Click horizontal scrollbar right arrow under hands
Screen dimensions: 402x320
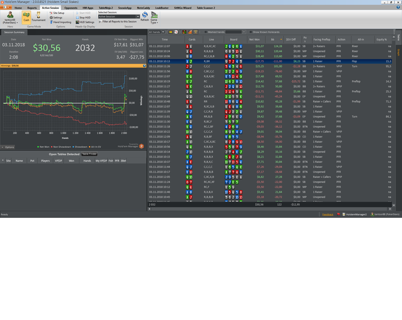point(390,209)
